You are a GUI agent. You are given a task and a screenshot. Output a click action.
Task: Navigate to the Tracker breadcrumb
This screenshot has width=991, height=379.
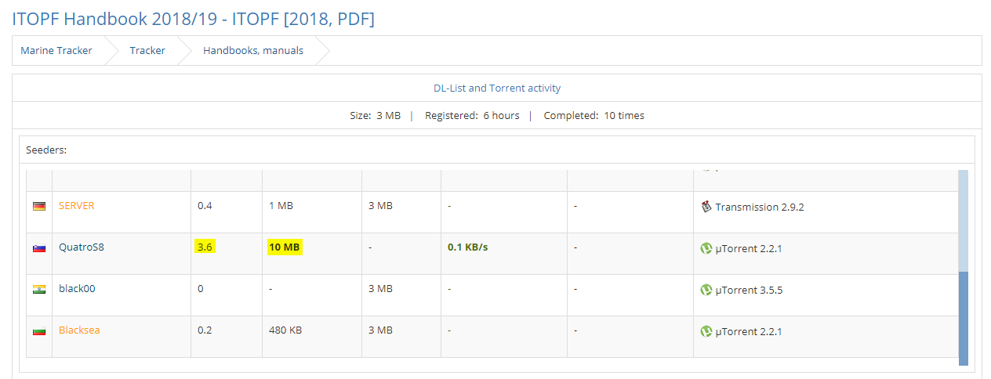147,51
